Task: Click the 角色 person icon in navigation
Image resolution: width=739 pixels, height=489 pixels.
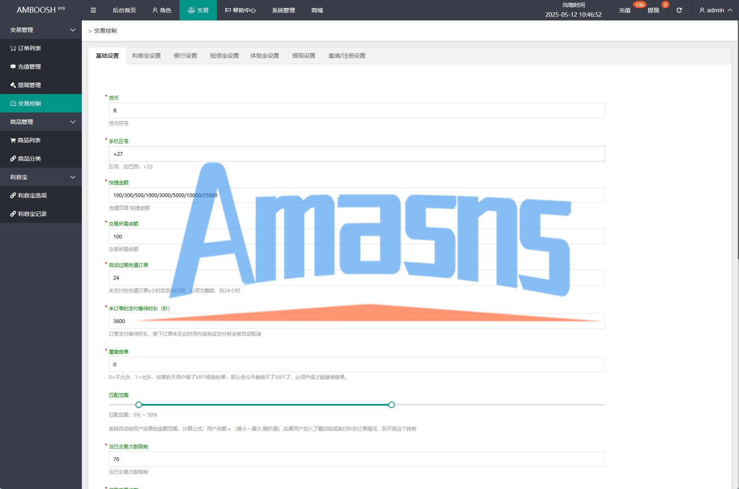Action: coord(155,10)
